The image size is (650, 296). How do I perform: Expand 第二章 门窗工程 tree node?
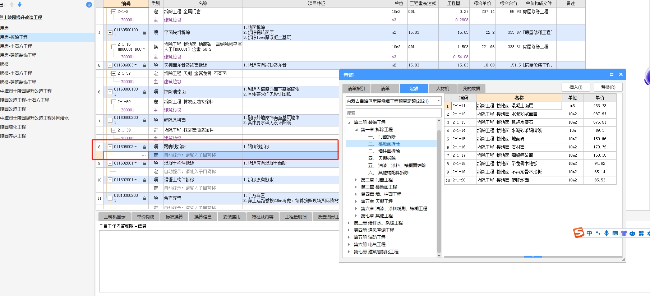click(x=356, y=180)
